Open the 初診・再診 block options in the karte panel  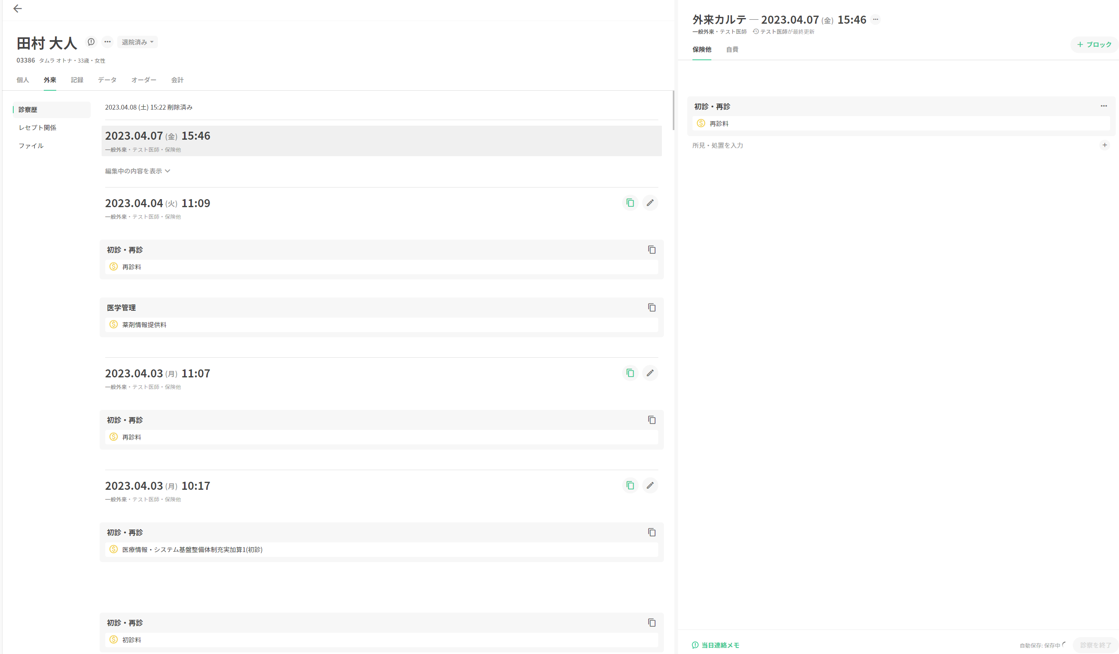click(1103, 106)
